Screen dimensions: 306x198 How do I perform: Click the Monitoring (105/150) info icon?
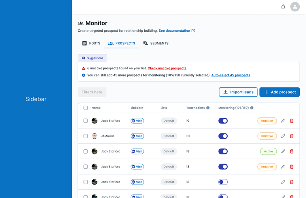tap(252, 108)
